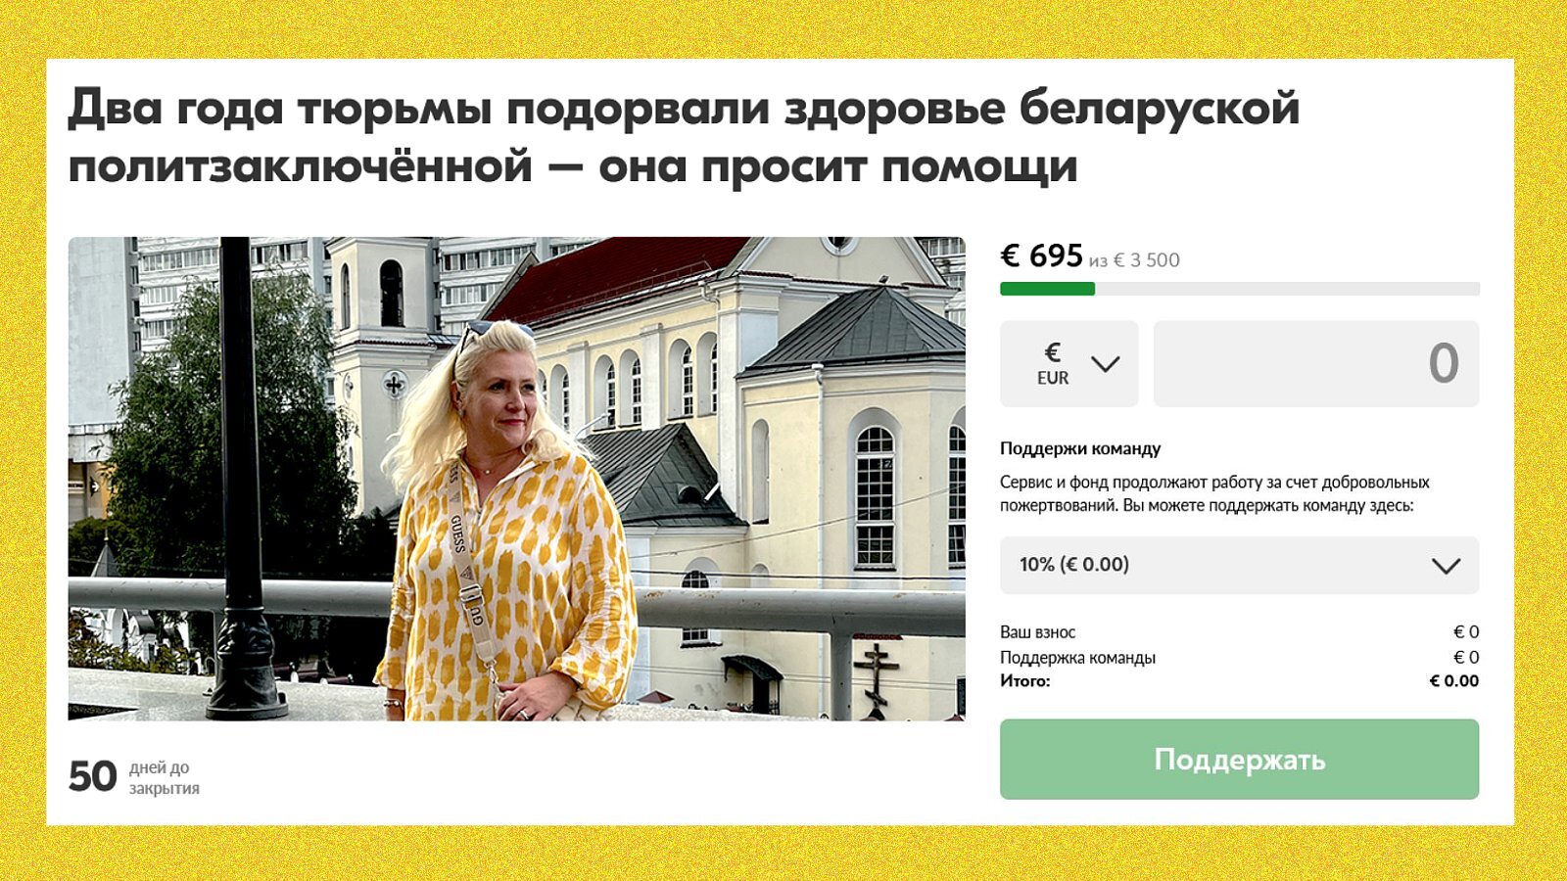Click the euro symbol in currency selector

(x=1053, y=352)
